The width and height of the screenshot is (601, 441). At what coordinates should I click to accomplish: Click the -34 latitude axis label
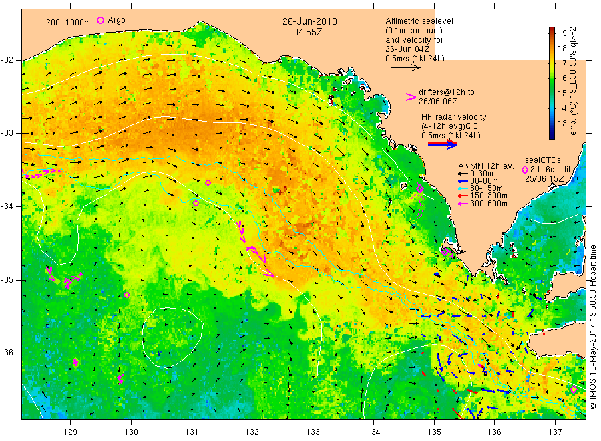(x=7, y=206)
